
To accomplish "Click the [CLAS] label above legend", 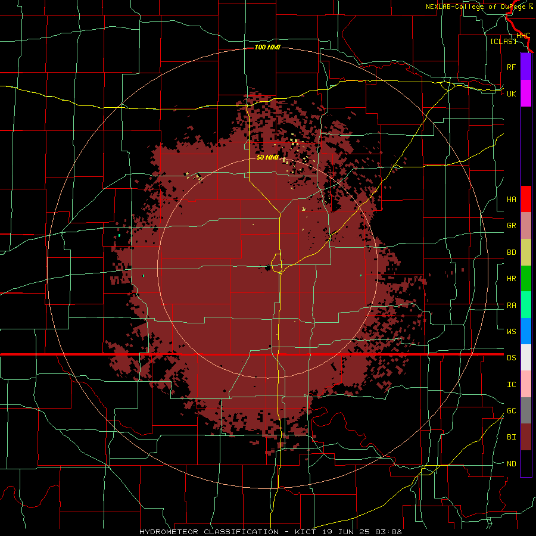I will coord(503,41).
